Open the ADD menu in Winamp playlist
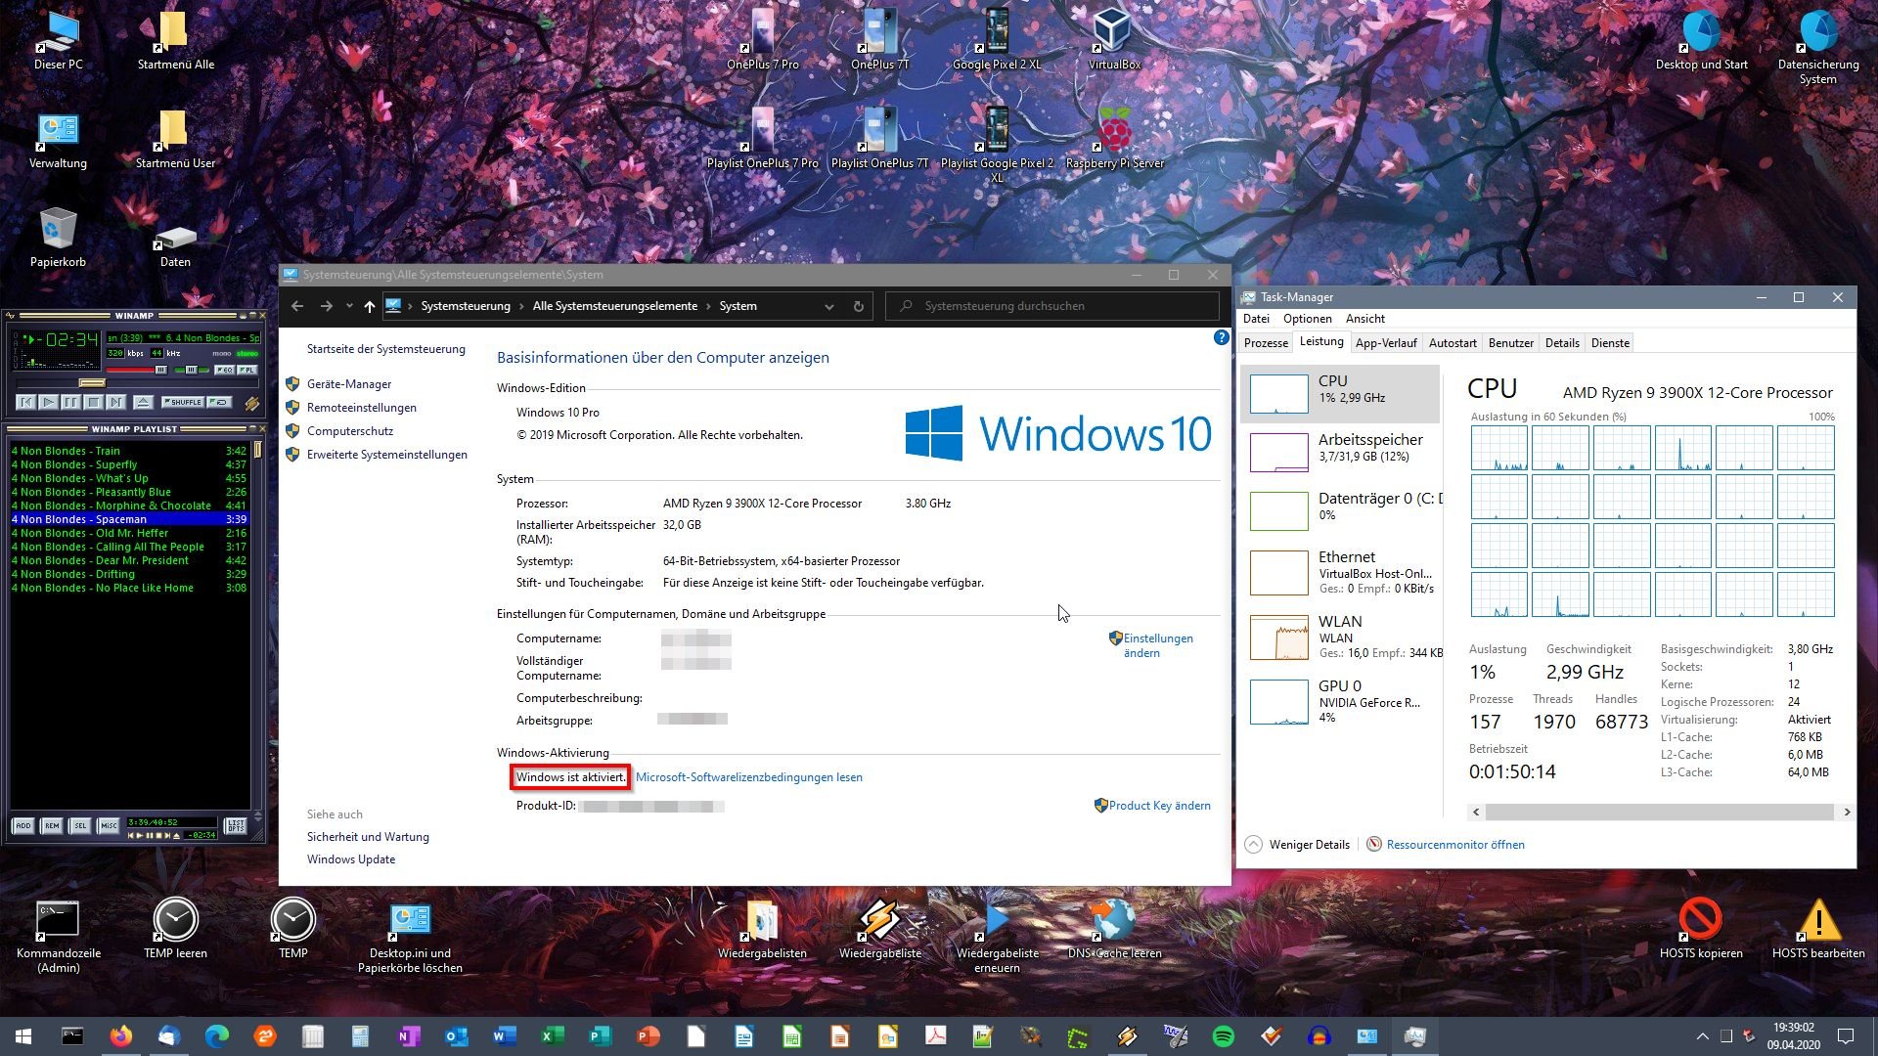Screen dimensions: 1878x1056 point(22,826)
